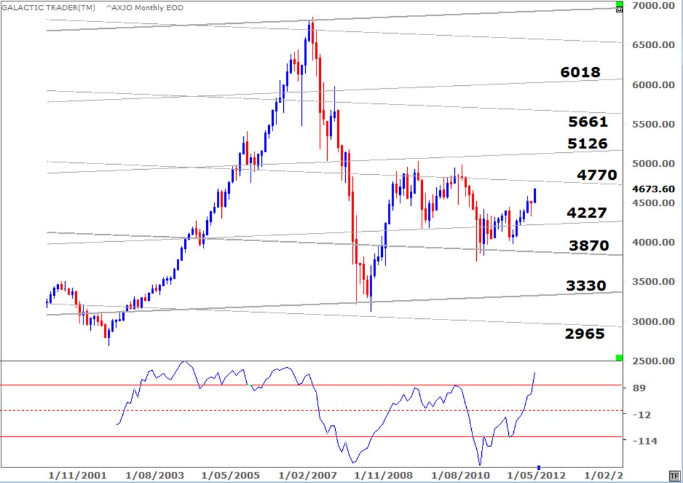Click the -12 indicator level label
This screenshot has width=683, height=483.
pos(641,415)
